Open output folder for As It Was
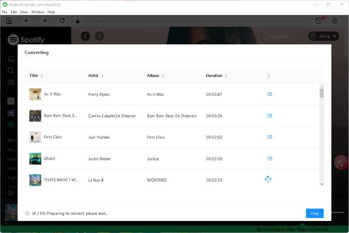Screen dimensions: 349x233 click(269, 94)
